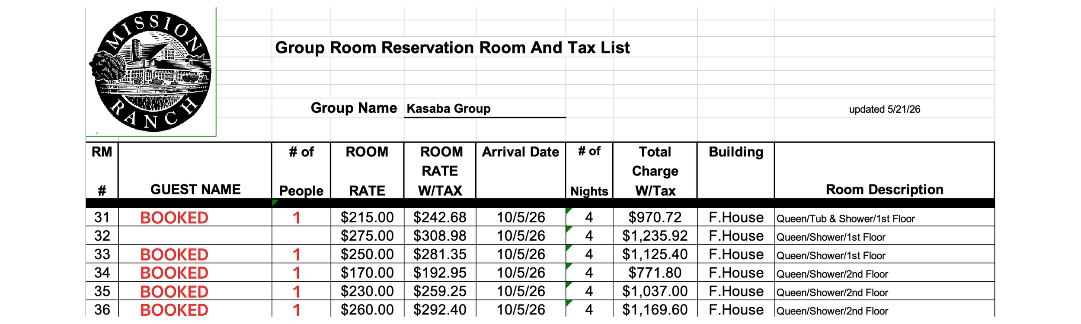The width and height of the screenshot is (1081, 324).
Task: Select the Kasaba Group name field
Action: (484, 108)
